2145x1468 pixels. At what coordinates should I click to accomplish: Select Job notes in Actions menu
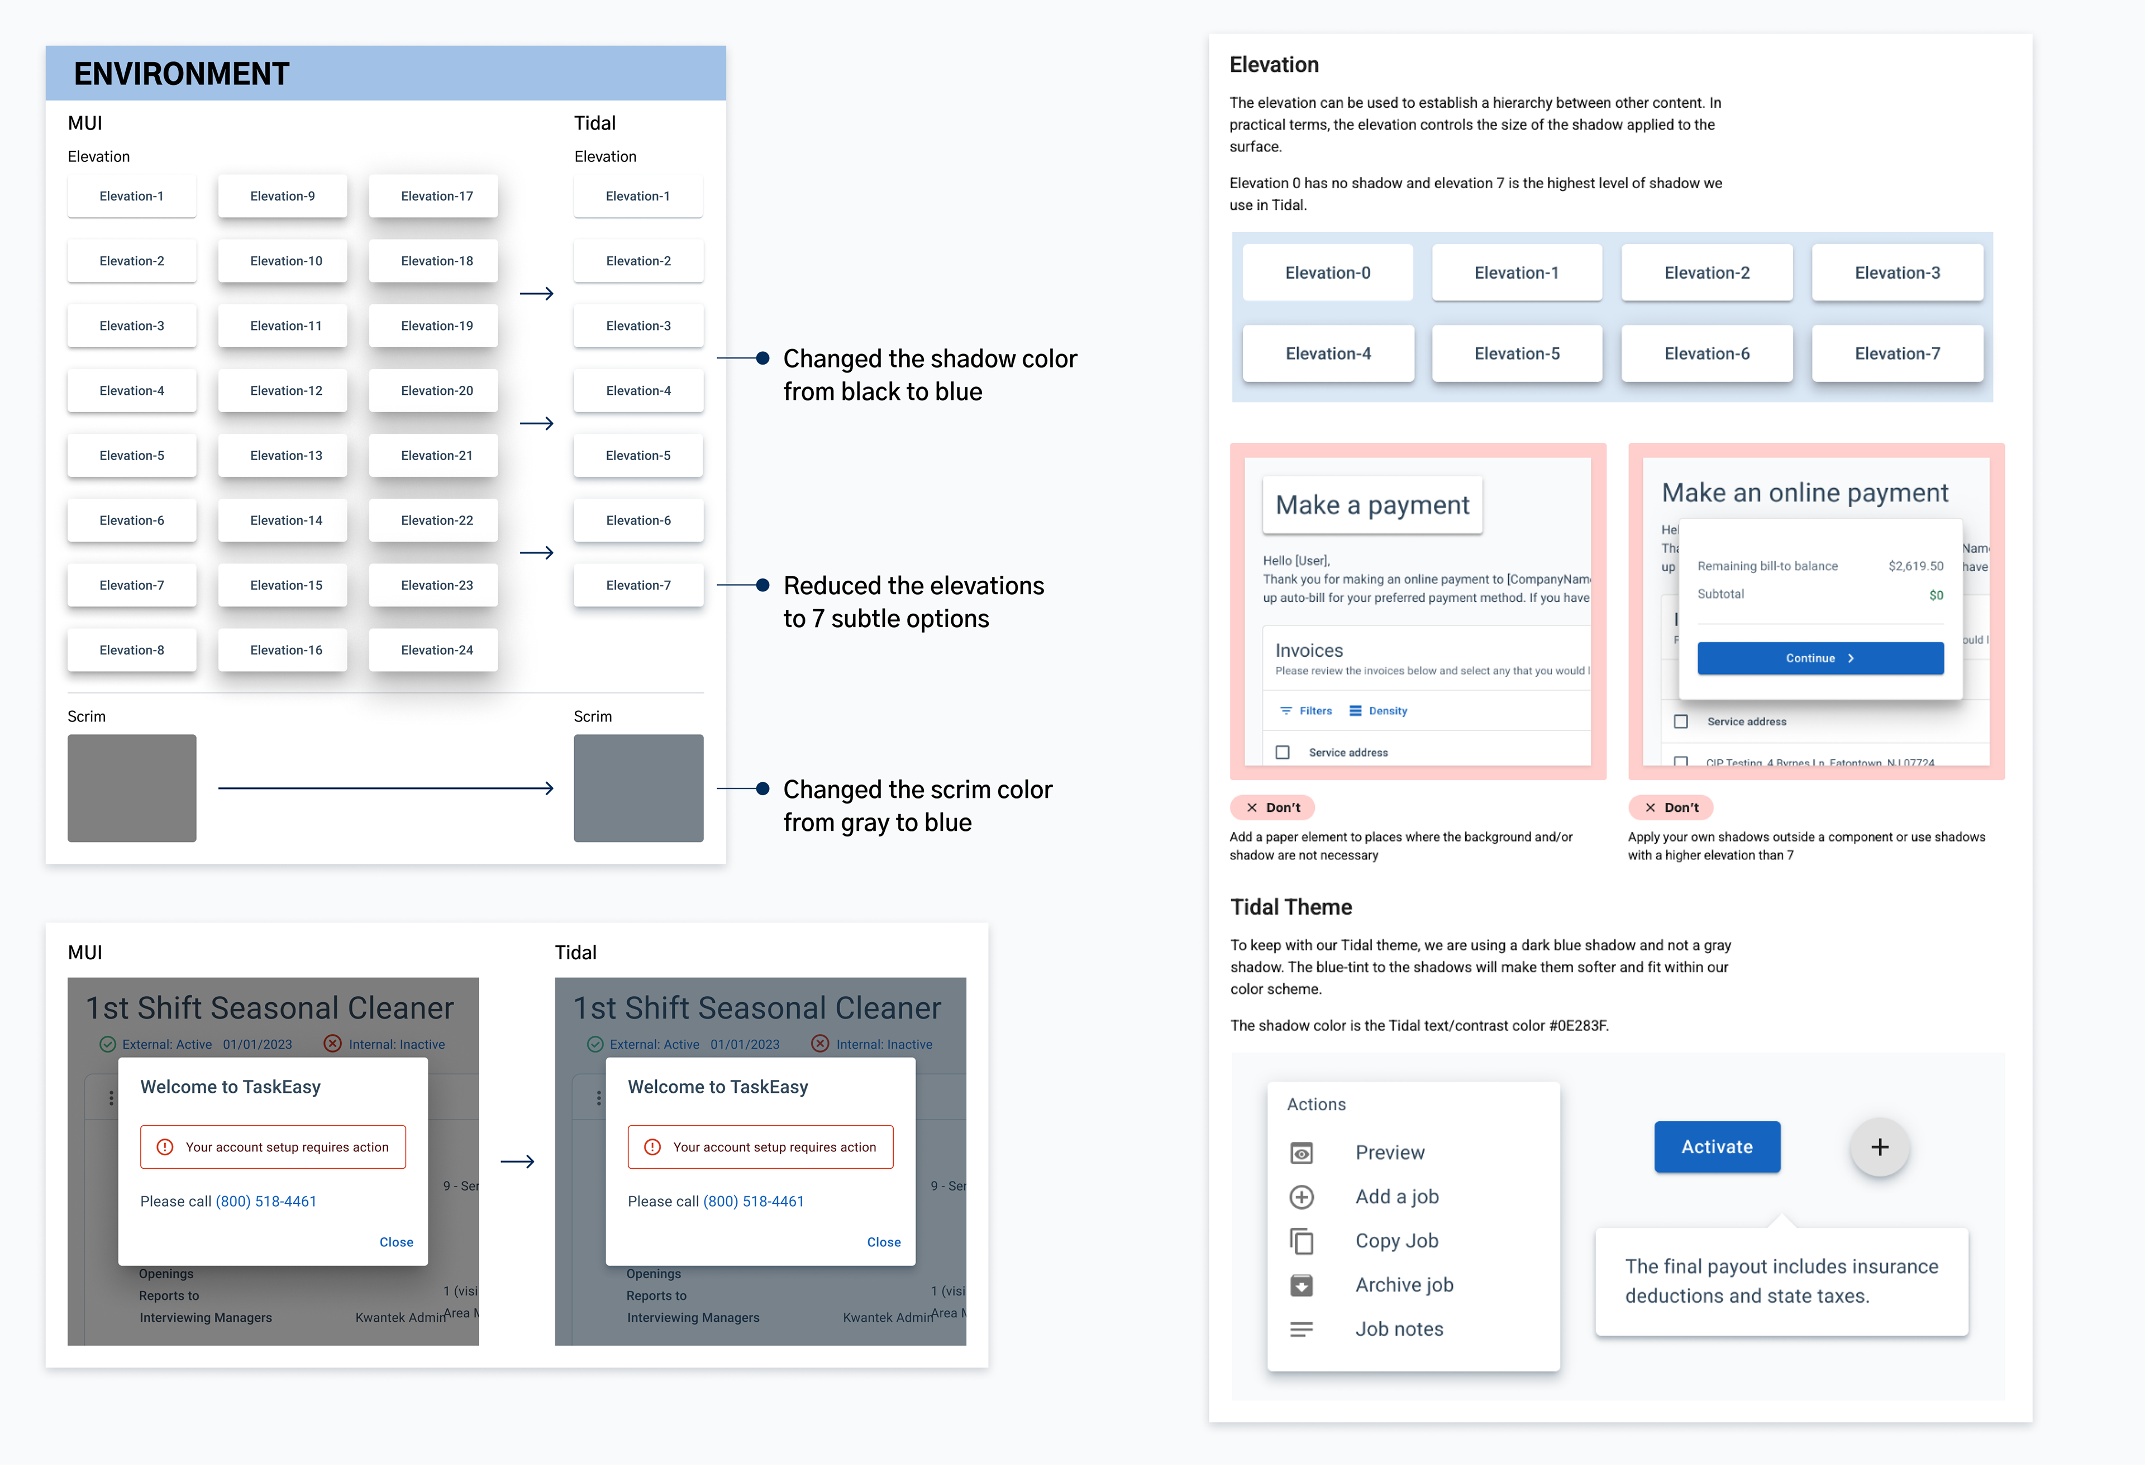1399,1330
